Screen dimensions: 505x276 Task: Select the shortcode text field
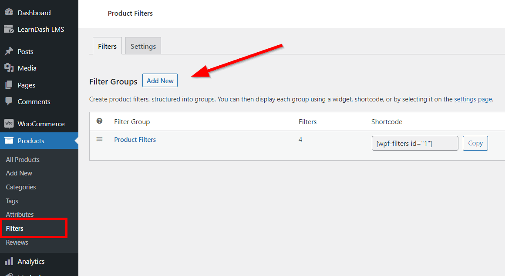click(x=414, y=143)
